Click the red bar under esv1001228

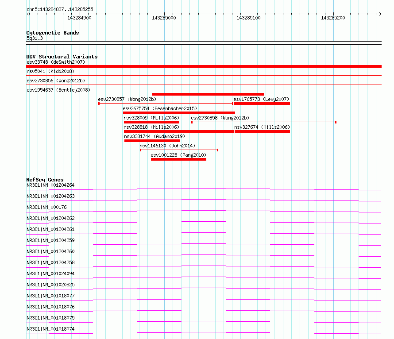(178, 159)
